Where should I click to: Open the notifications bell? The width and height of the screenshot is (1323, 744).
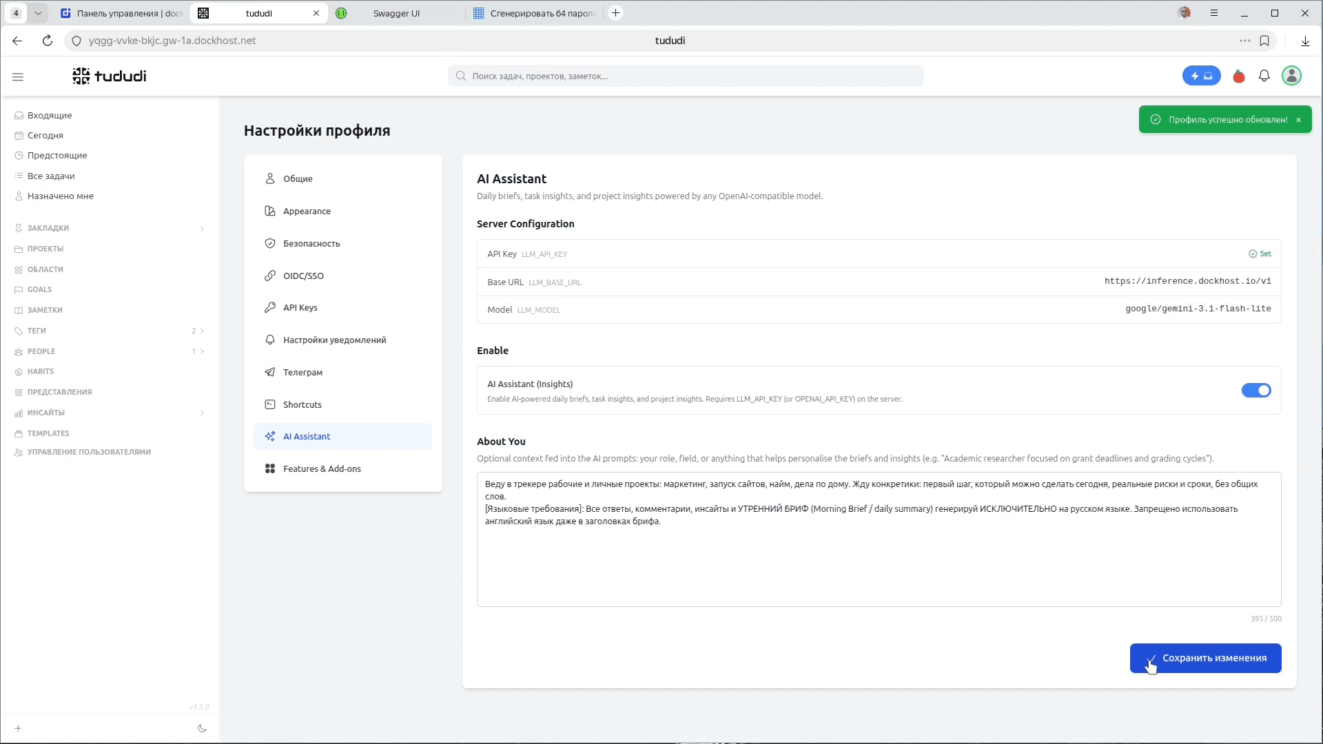click(1264, 76)
